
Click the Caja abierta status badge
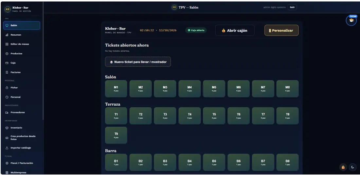click(196, 30)
